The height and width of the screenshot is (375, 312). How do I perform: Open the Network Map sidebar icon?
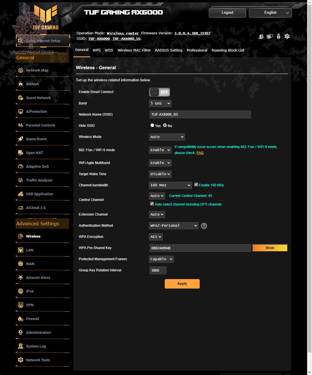tap(21, 70)
